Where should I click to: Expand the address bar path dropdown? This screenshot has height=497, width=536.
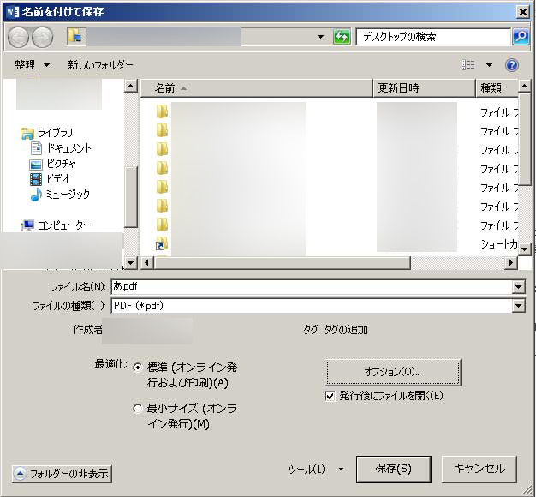320,37
